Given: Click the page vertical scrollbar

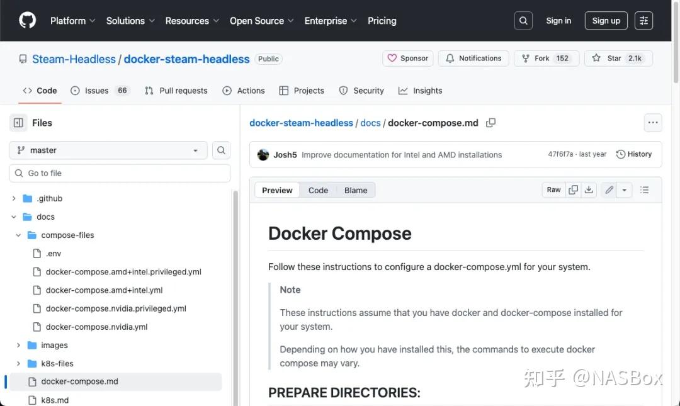Looking at the screenshot, I should pyautogui.click(x=676, y=43).
